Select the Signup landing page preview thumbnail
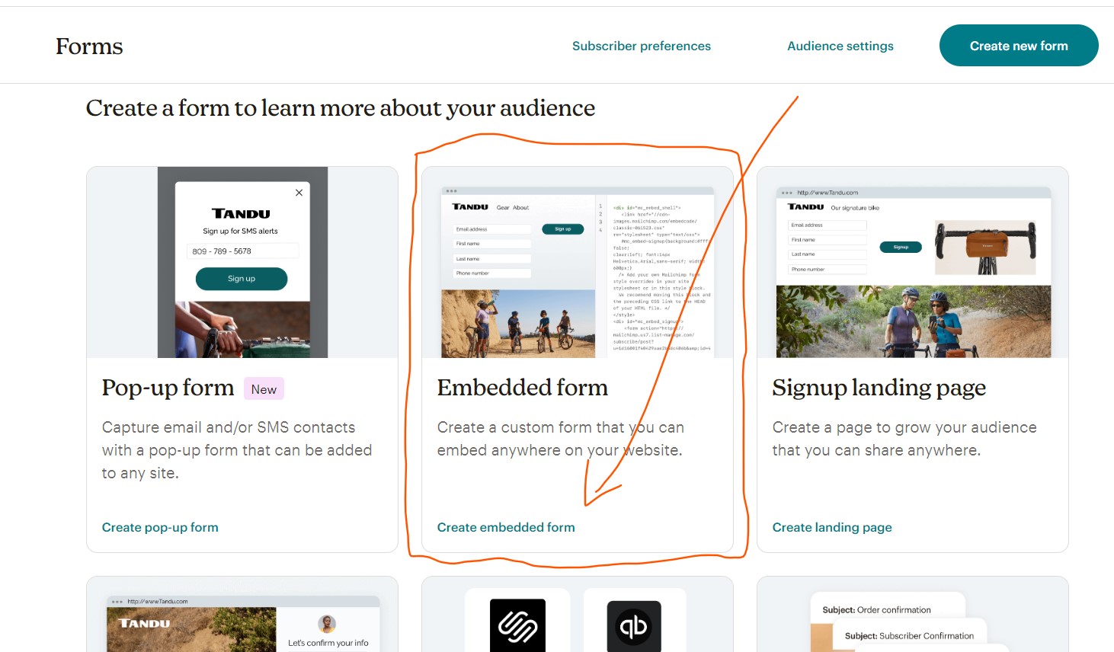 point(913,262)
